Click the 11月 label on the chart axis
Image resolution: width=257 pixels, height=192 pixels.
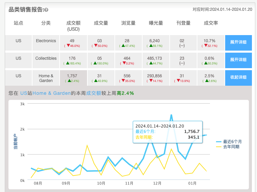129,183
